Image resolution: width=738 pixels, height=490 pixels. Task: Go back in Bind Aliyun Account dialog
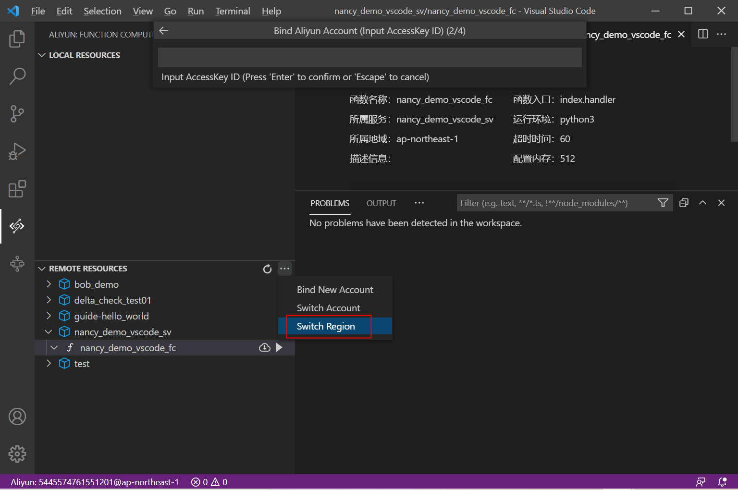pyautogui.click(x=164, y=31)
